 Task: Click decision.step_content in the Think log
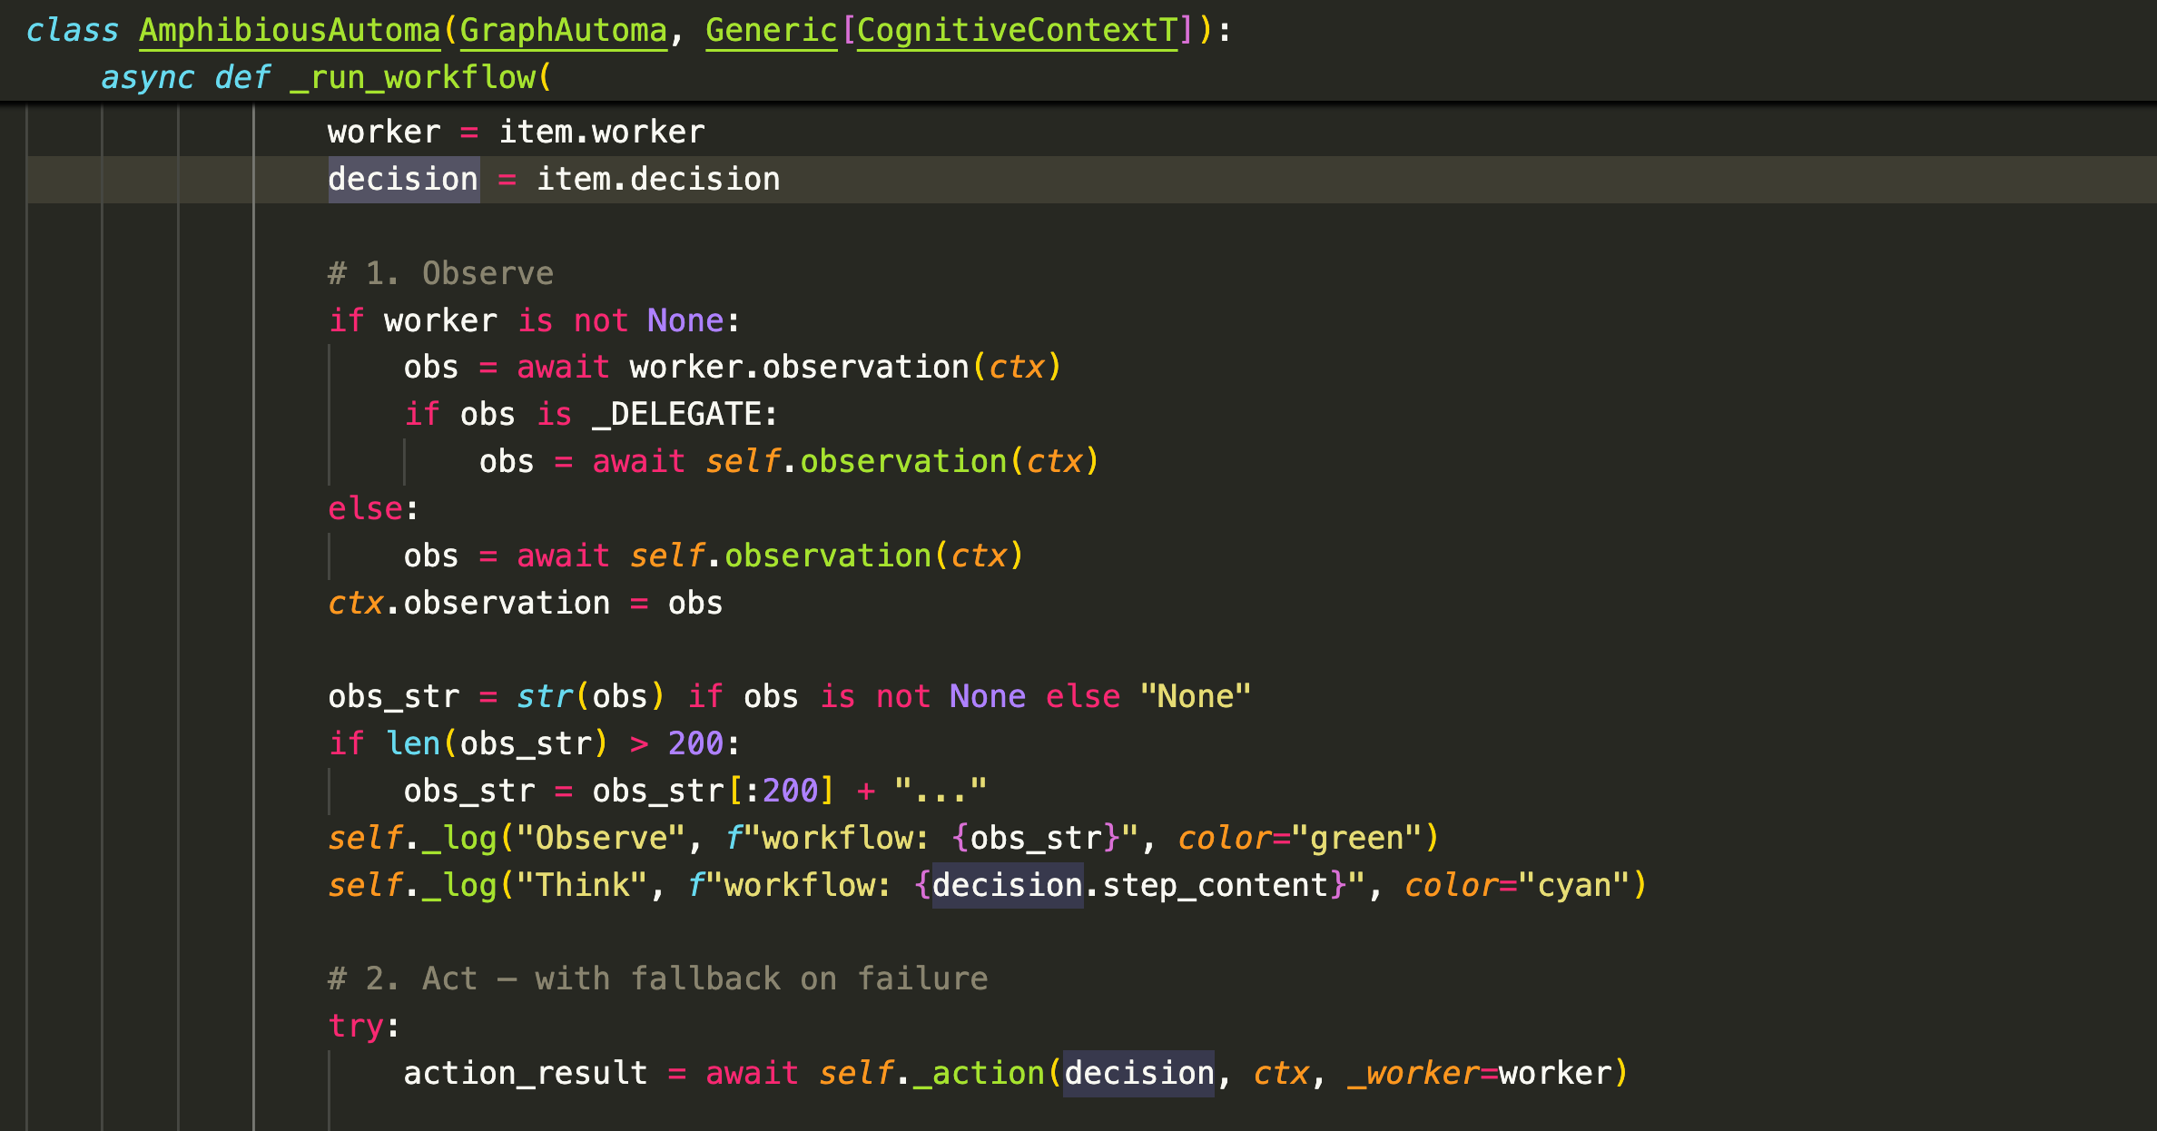[x=1129, y=885]
